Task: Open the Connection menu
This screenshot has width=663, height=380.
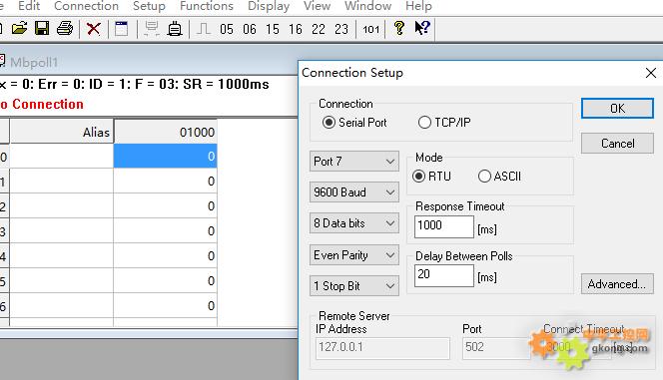Action: coord(86,6)
